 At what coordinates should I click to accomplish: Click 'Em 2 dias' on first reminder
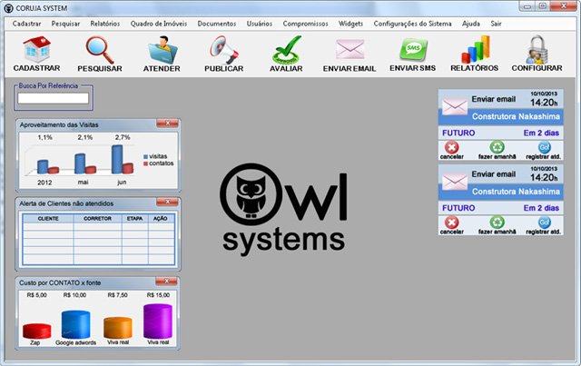(541, 133)
